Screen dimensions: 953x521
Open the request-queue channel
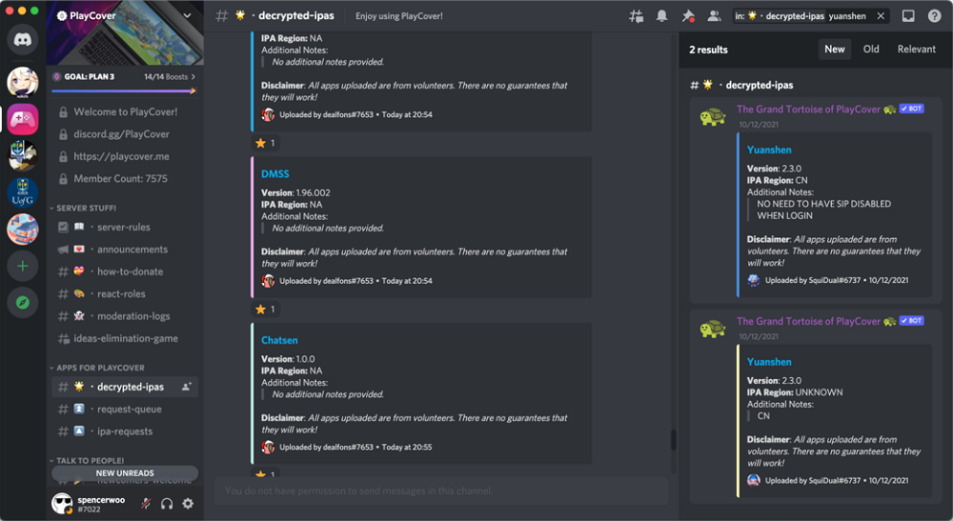(125, 410)
